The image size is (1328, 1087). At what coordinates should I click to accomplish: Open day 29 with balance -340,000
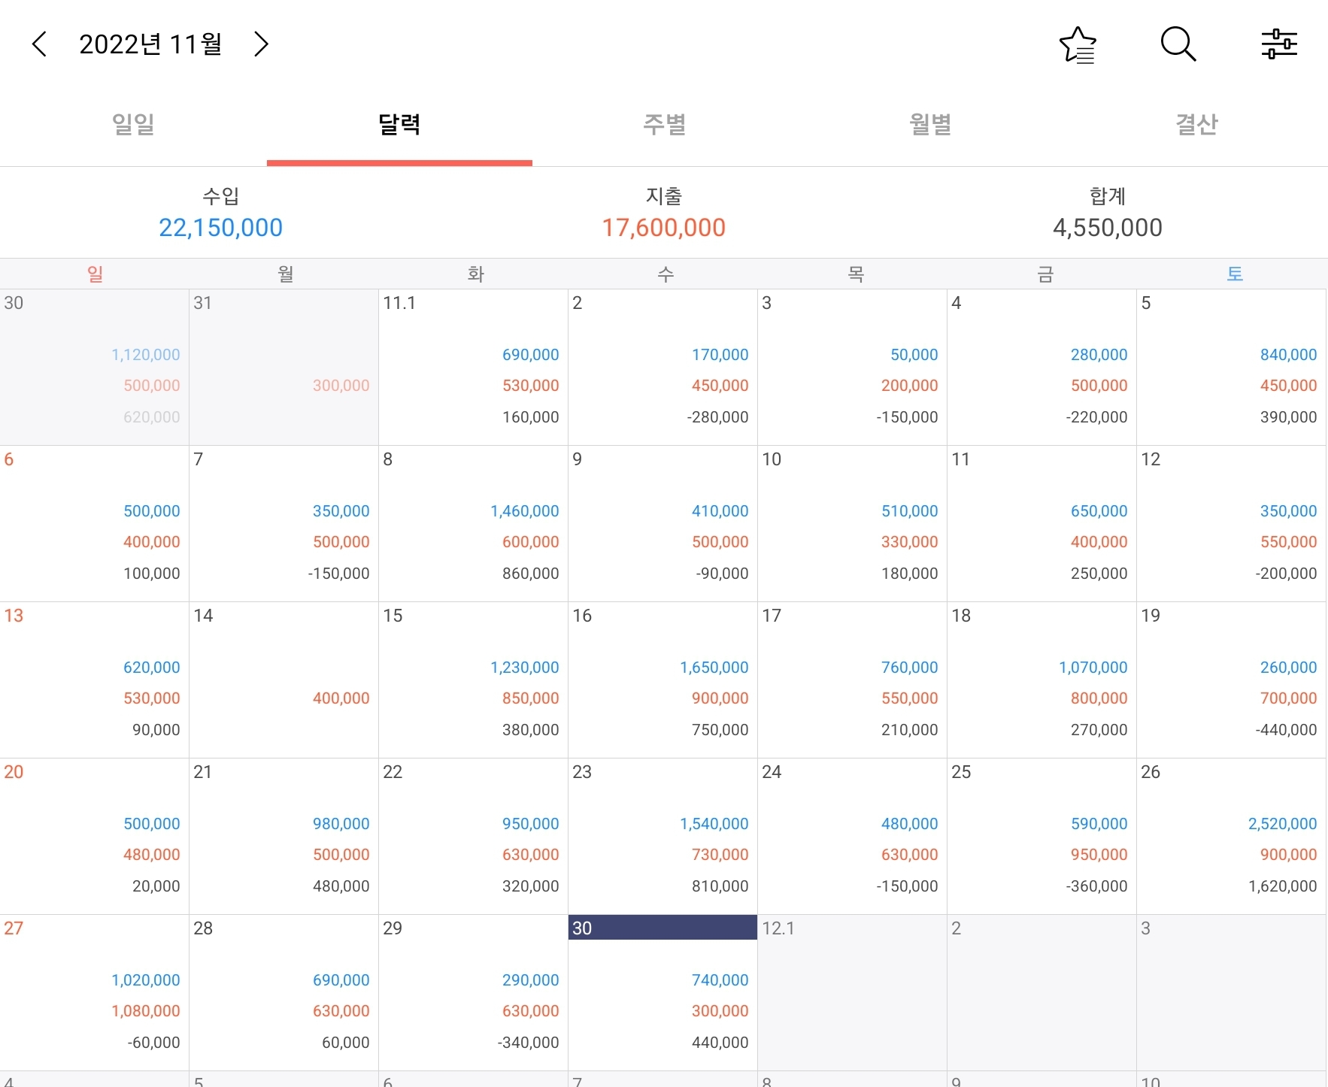tap(473, 992)
